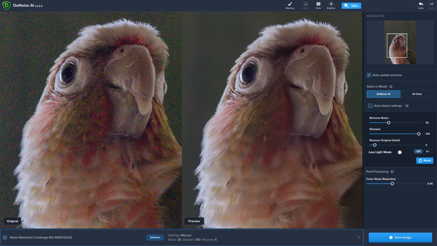Enable Auto-detect settings checkbox
The image size is (437, 246).
click(370, 106)
